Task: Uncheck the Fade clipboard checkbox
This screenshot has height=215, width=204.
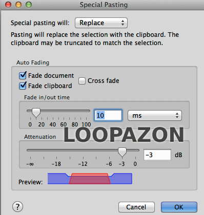Action: (x=23, y=86)
